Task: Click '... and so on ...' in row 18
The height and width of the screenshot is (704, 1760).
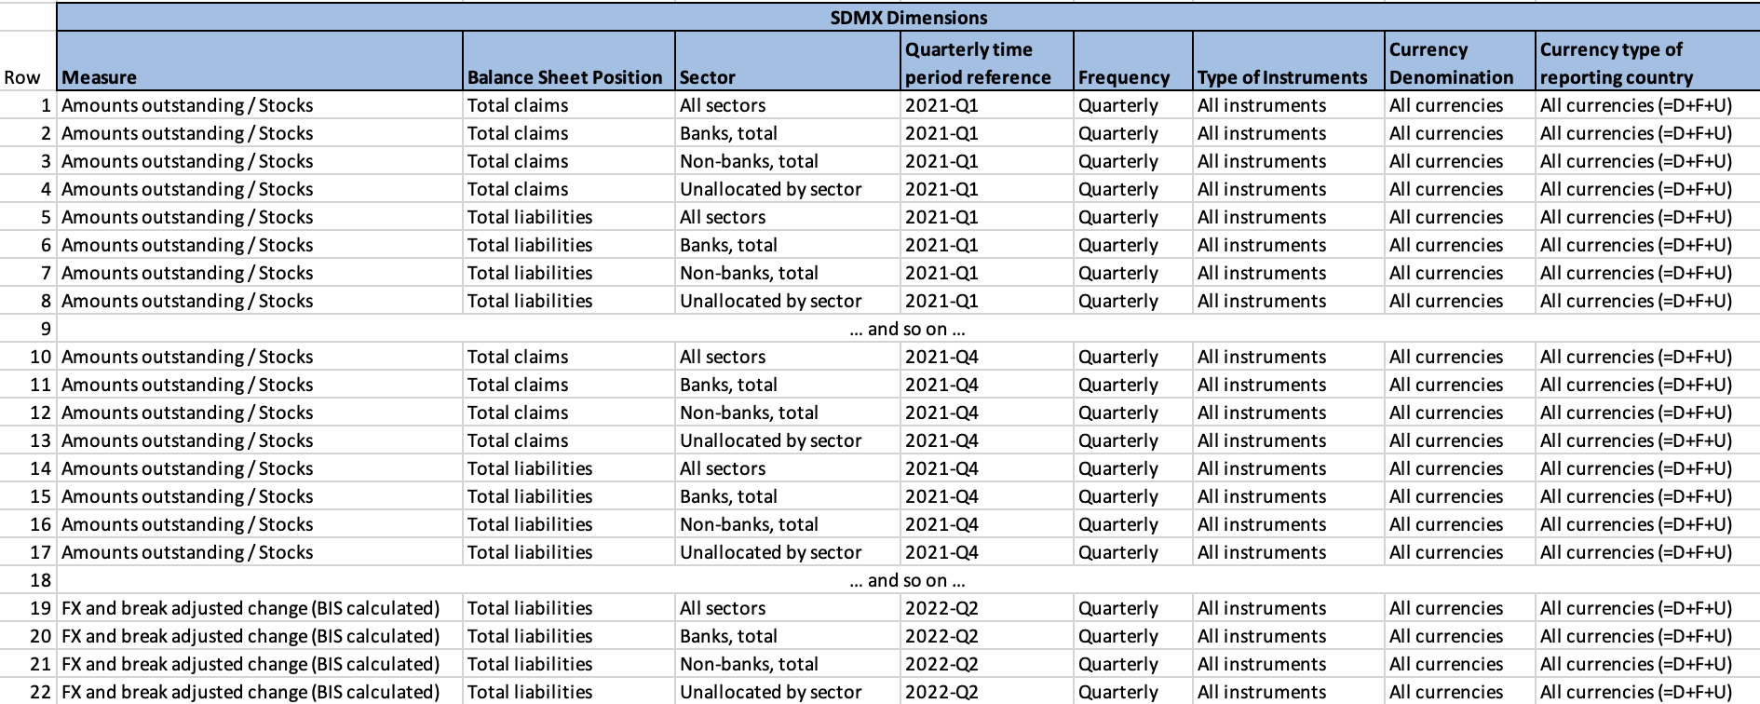Action: pyautogui.click(x=907, y=580)
